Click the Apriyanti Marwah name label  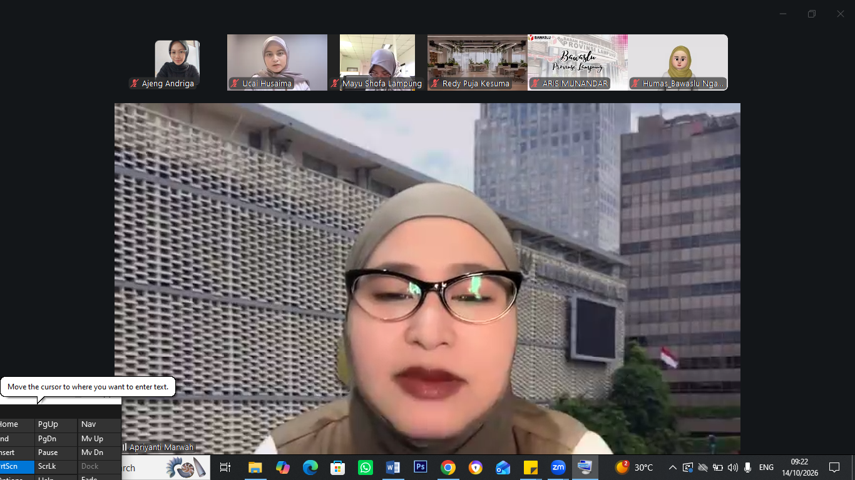(x=162, y=447)
